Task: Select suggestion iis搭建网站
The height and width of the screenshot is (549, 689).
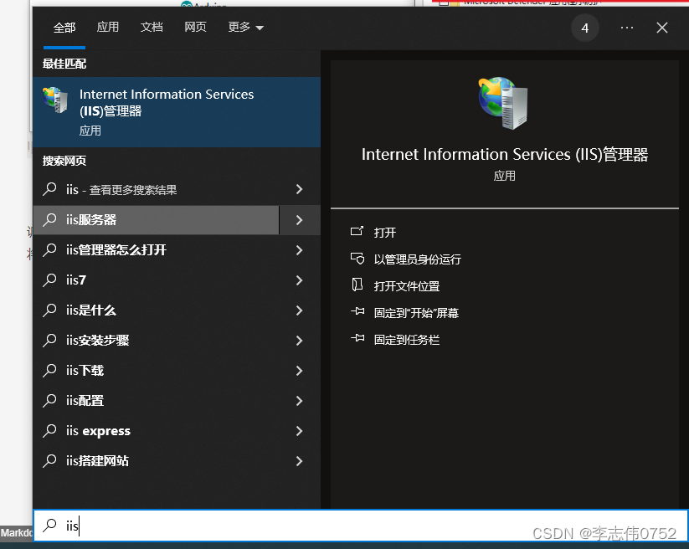Action: (x=156, y=461)
